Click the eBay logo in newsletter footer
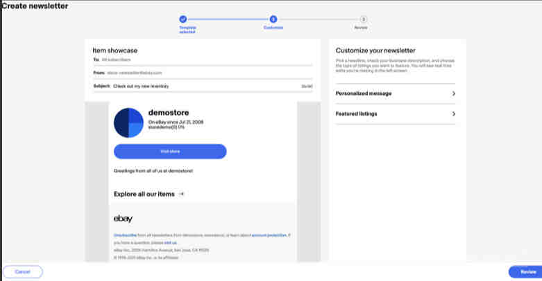This screenshot has height=281, width=542. tap(123, 219)
